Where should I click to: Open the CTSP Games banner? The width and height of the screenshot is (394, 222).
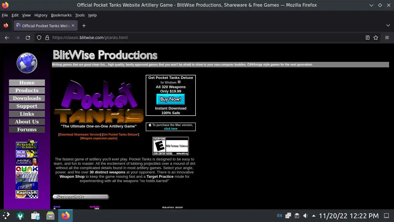27,186
